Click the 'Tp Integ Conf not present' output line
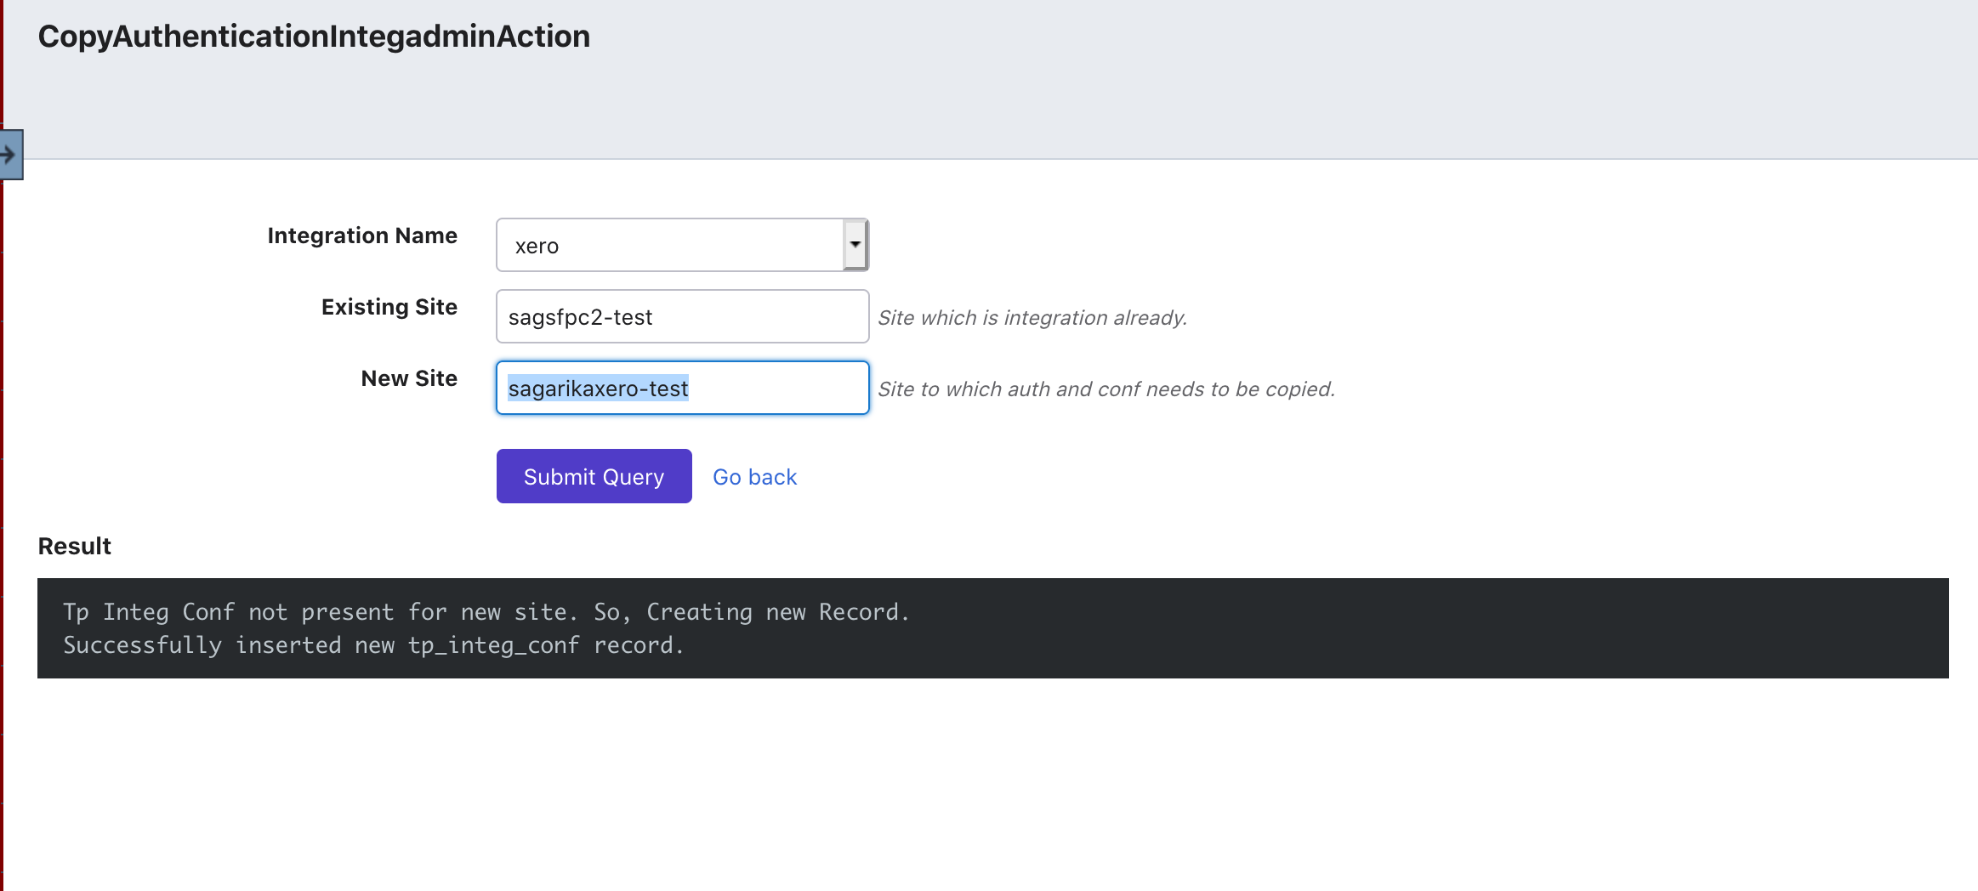This screenshot has height=891, width=1978. tap(486, 612)
